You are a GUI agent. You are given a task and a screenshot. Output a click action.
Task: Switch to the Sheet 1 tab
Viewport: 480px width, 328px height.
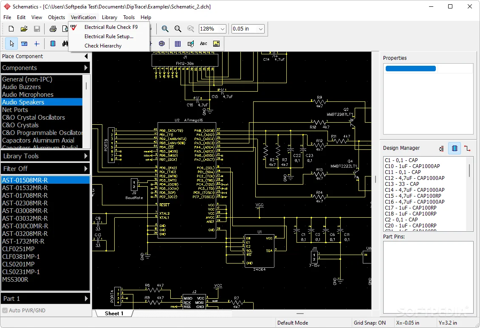click(114, 313)
